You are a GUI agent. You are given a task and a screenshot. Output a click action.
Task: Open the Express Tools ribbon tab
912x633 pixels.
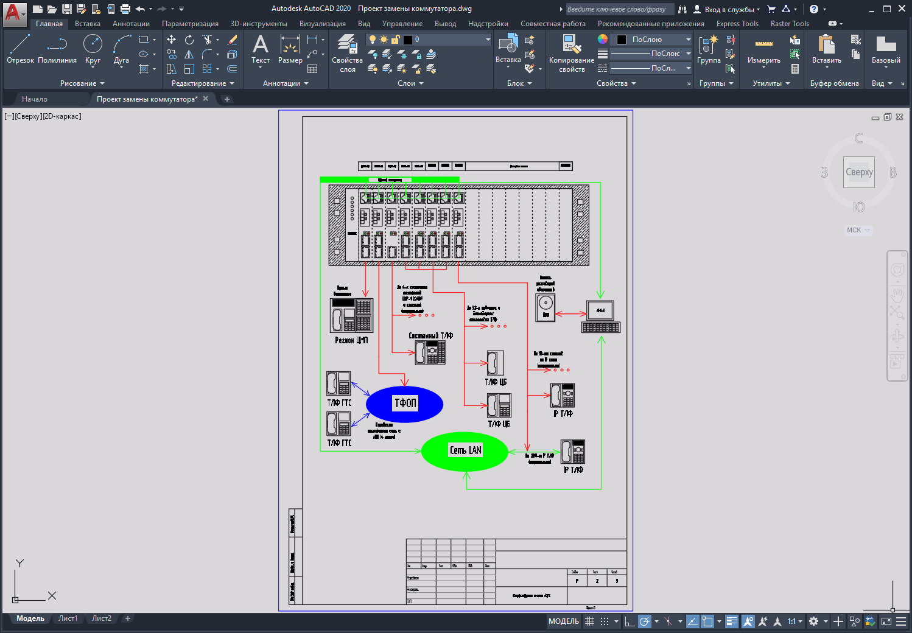737,24
